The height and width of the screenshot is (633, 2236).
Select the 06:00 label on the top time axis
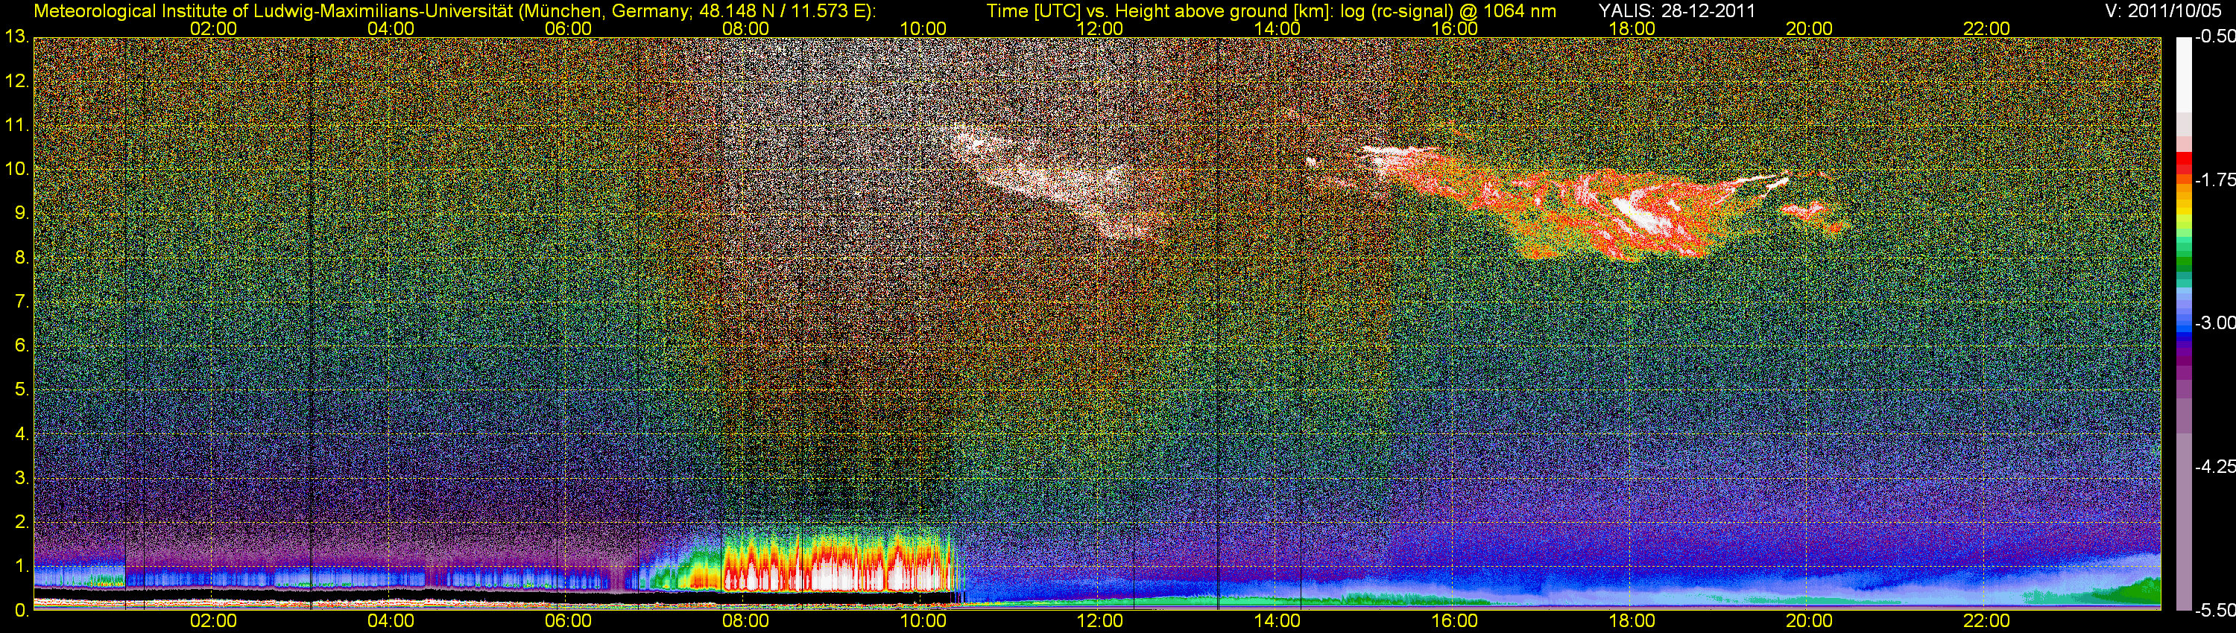tap(569, 28)
